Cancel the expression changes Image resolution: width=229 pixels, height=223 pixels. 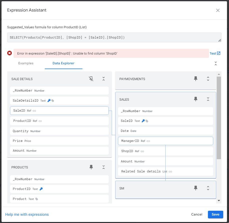[x=197, y=214]
